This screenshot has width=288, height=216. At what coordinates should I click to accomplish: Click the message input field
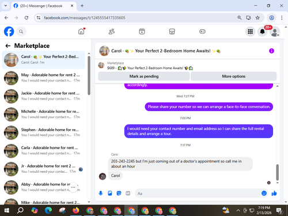[198, 194]
